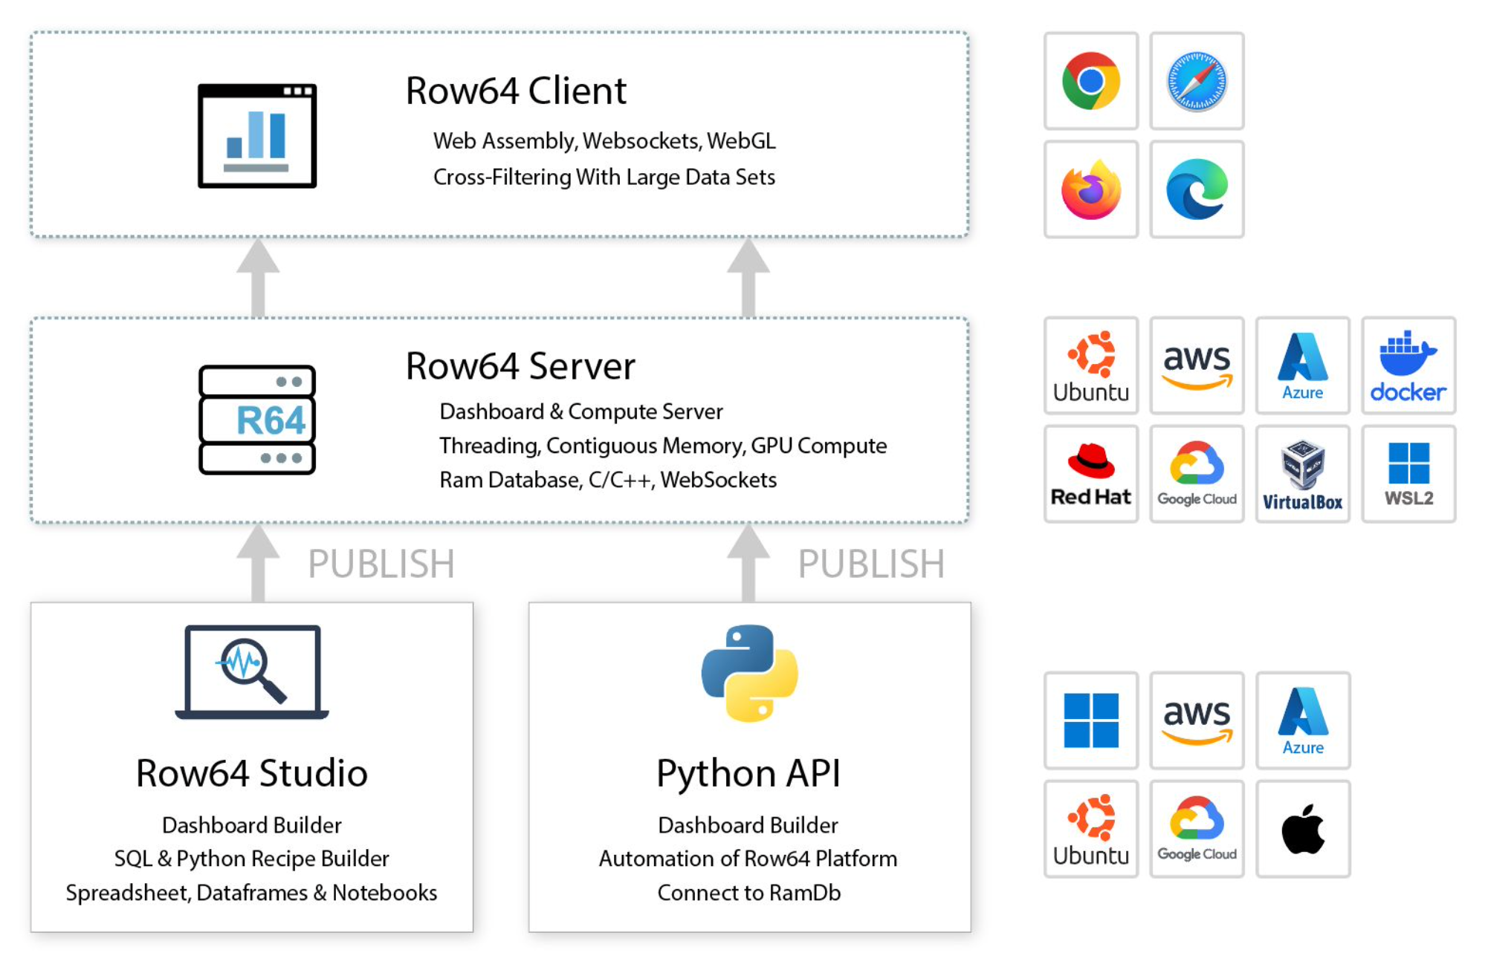
Task: Select the Ubuntu tile in Studio platforms
Action: [x=1090, y=829]
